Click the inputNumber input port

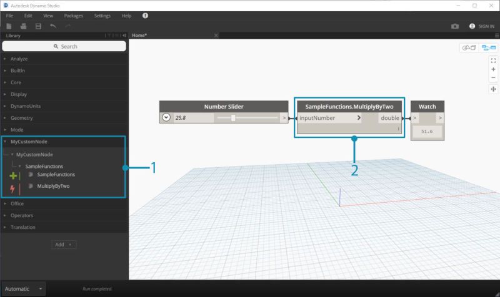330,118
